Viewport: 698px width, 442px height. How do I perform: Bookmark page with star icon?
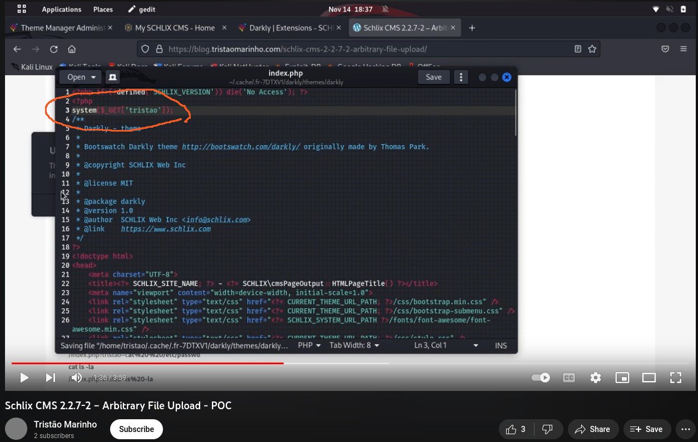click(x=592, y=49)
